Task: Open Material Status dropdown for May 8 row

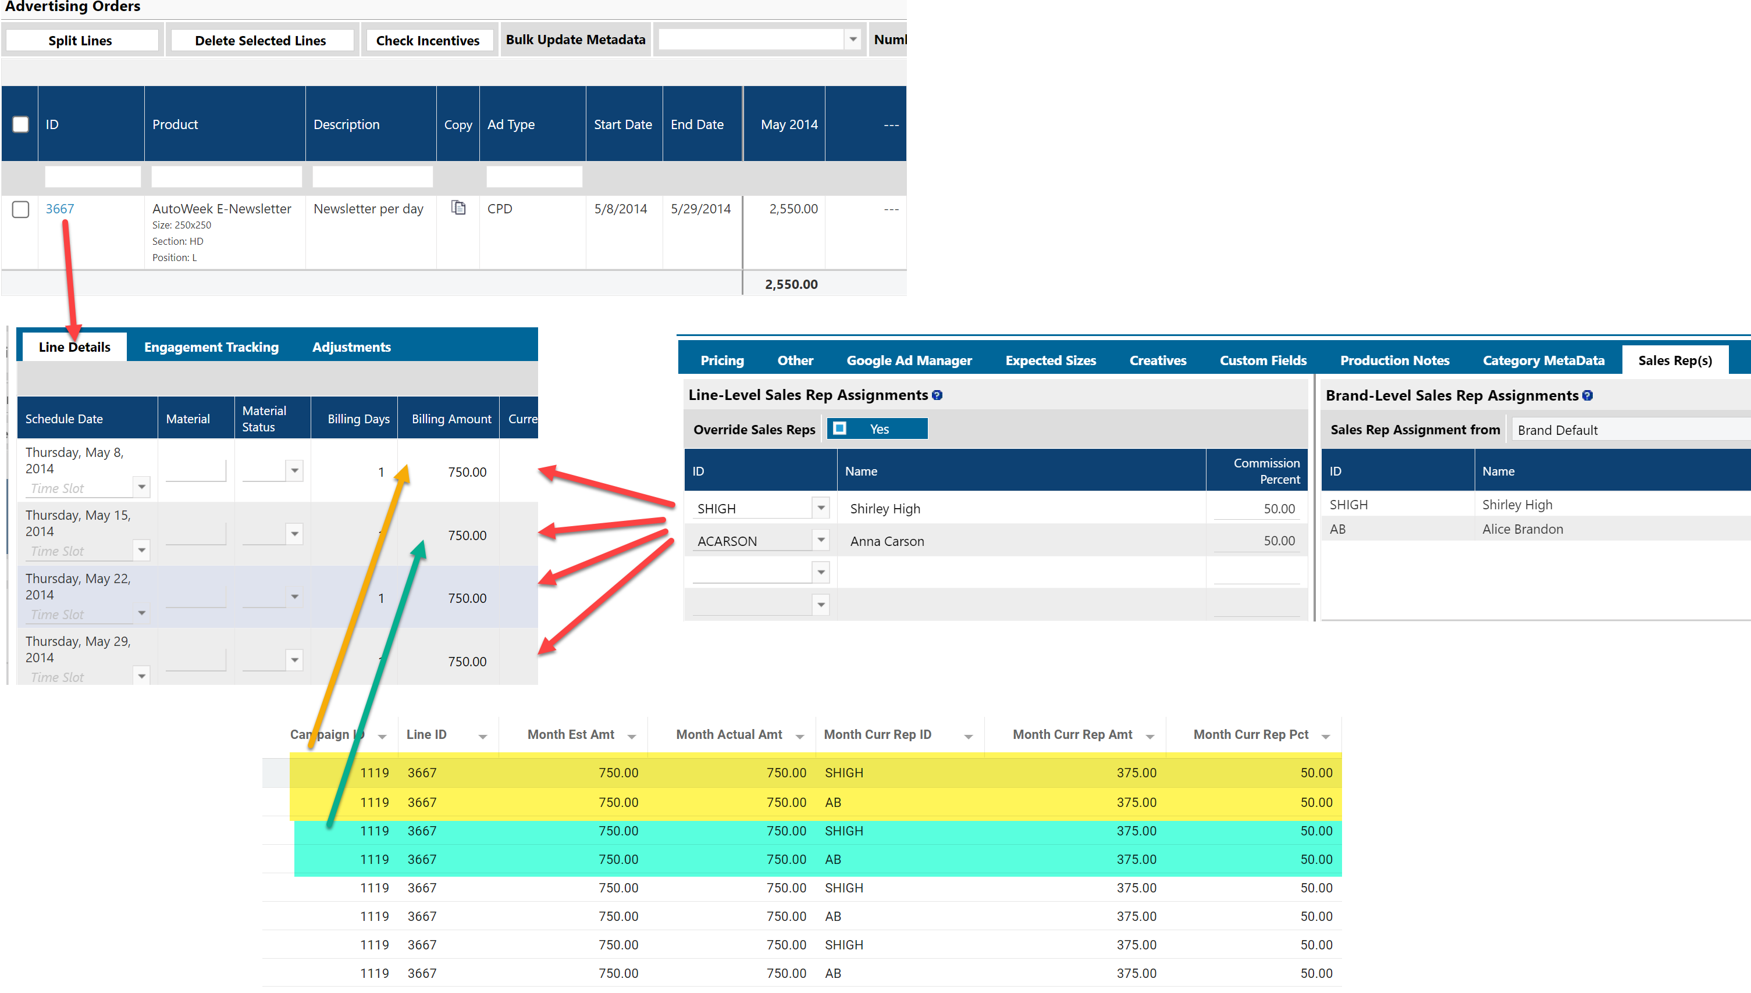Action: pyautogui.click(x=294, y=470)
